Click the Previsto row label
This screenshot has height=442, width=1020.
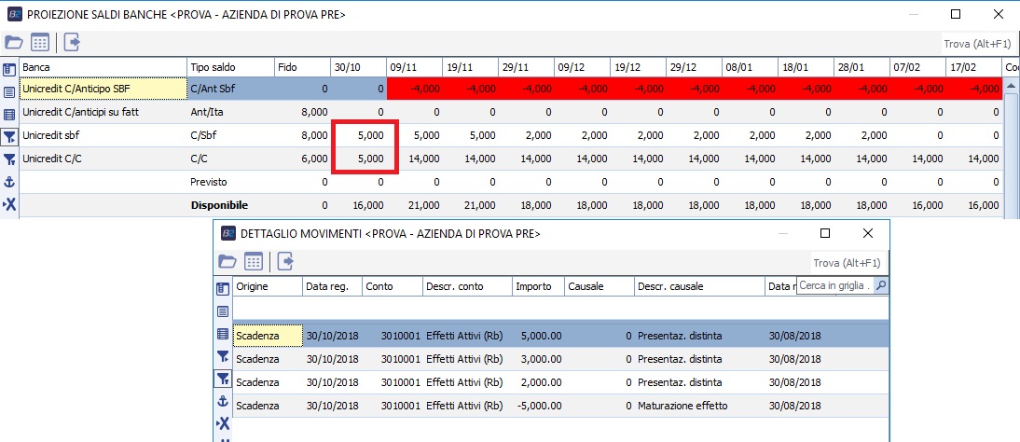pyautogui.click(x=209, y=182)
